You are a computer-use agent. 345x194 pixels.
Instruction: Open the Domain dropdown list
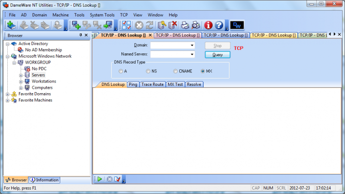click(192, 45)
